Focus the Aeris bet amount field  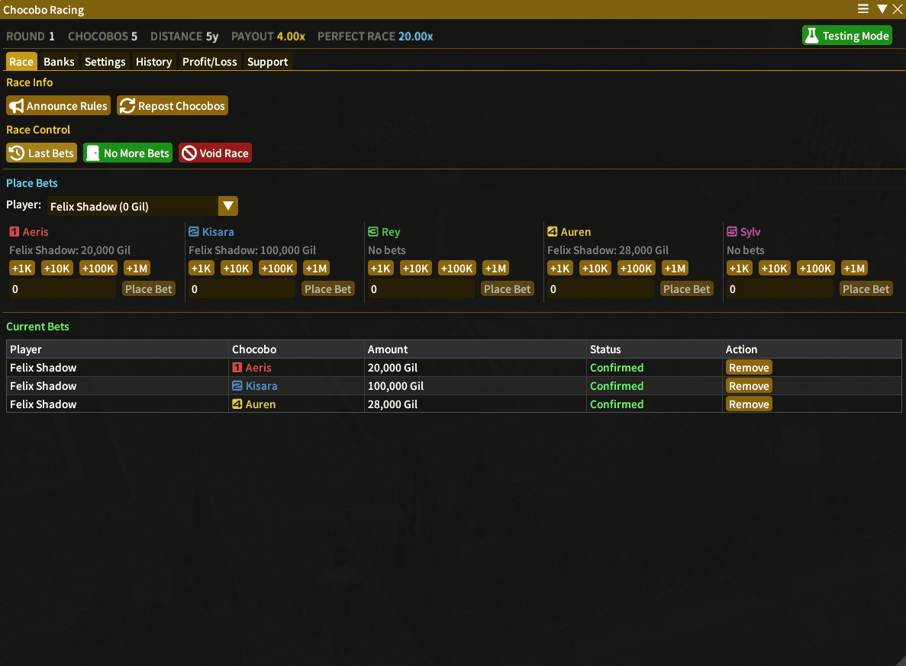coord(63,289)
